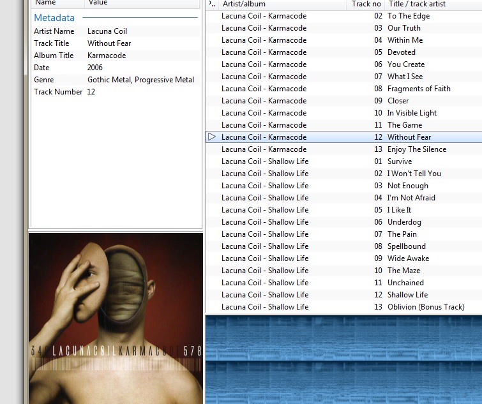Select the track Underdog
Image resolution: width=482 pixels, height=404 pixels.
(343, 222)
